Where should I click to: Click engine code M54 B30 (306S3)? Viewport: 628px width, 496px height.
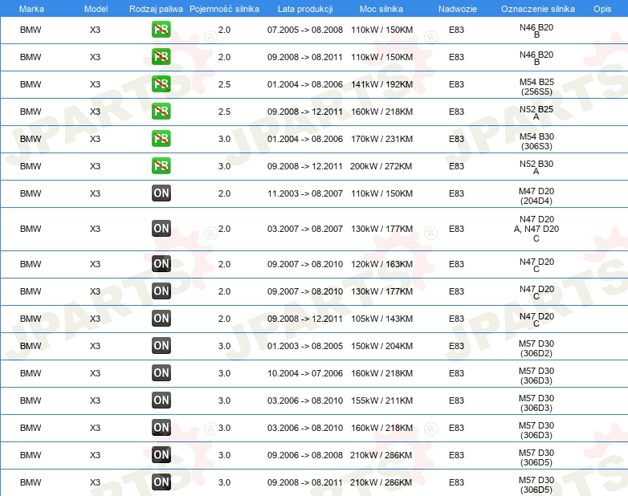tap(536, 141)
